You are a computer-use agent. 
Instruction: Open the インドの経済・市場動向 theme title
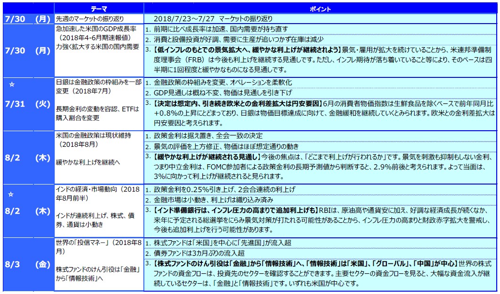pos(98,189)
